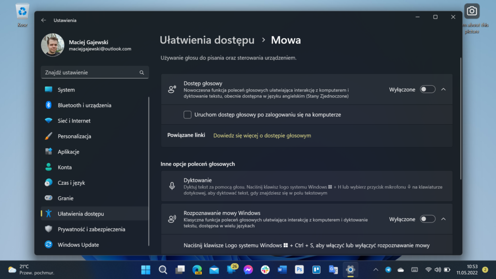
Task: Launch Microsoft Edge from the taskbar
Action: click(197, 270)
